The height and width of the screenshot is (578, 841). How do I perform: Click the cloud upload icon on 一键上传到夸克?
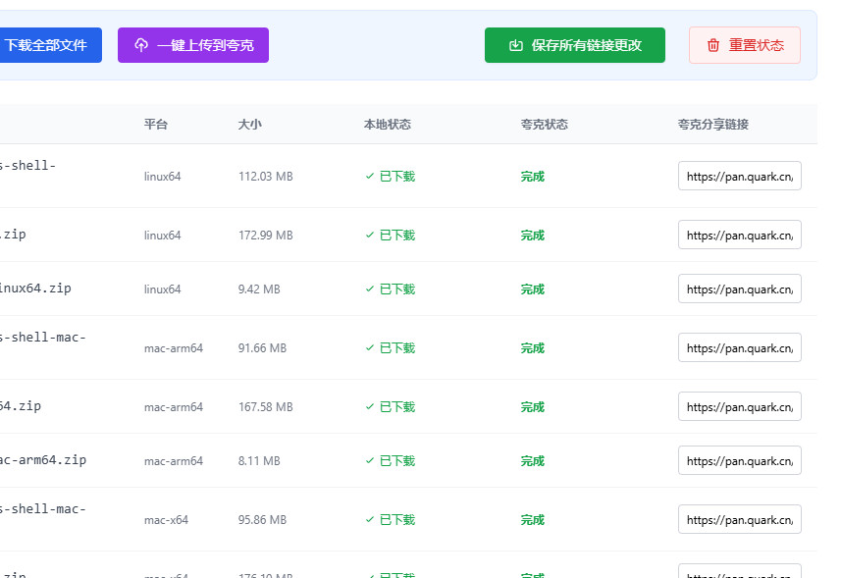pyautogui.click(x=141, y=45)
